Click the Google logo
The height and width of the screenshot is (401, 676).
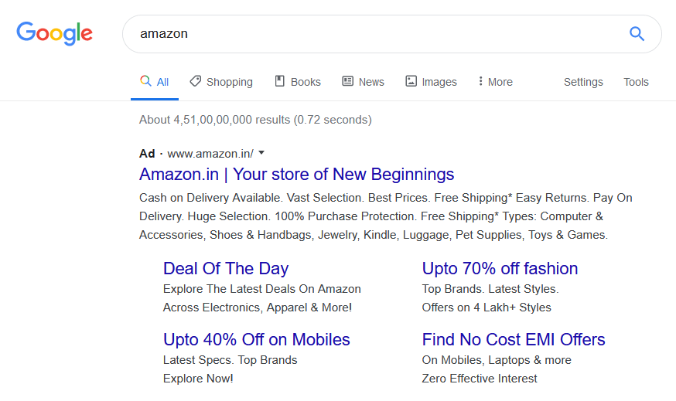(54, 33)
